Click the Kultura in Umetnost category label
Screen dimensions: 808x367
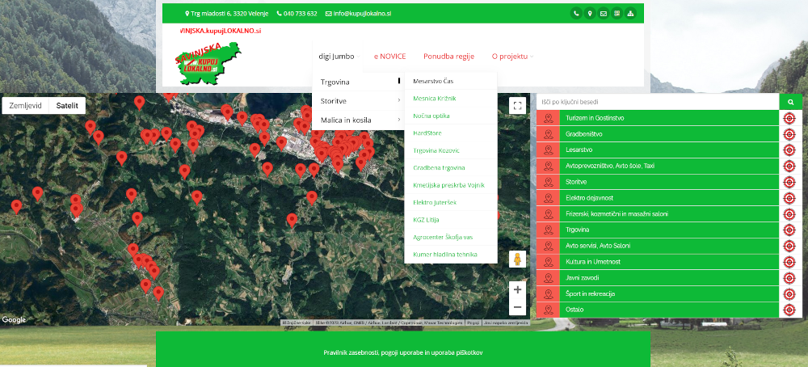(x=592, y=262)
